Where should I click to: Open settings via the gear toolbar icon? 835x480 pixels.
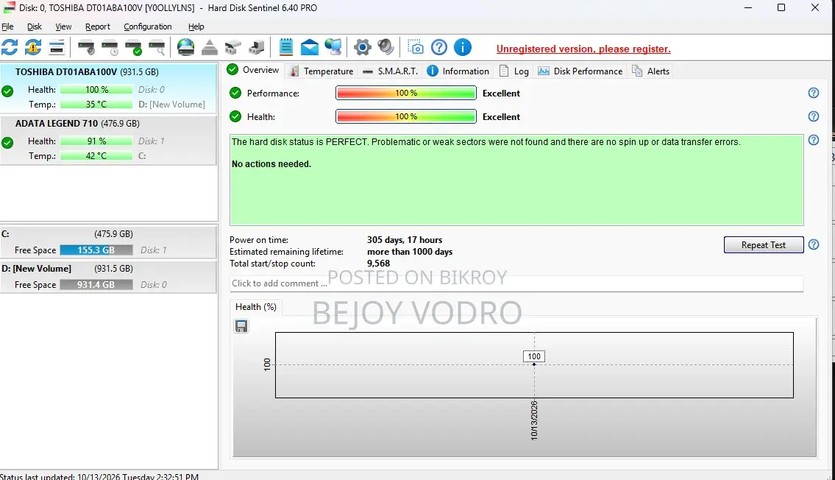pos(362,47)
